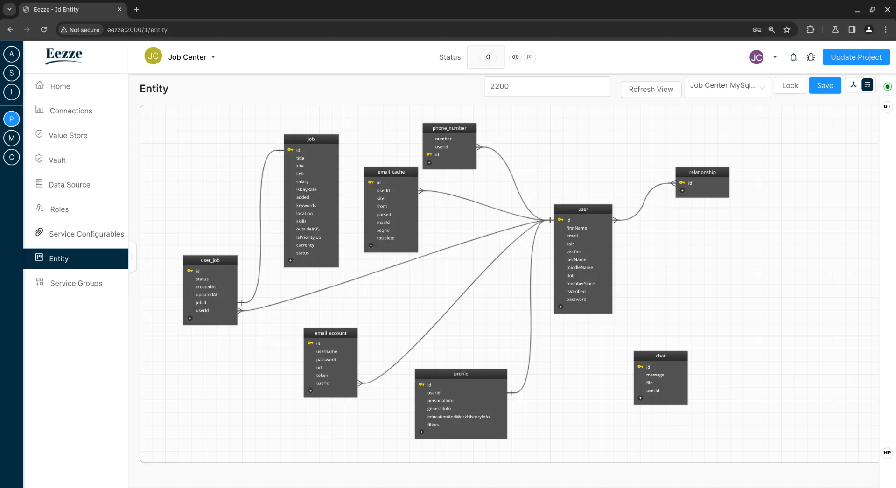The height and width of the screenshot is (488, 896).
Task: Open the UT circular side button
Action: click(887, 106)
